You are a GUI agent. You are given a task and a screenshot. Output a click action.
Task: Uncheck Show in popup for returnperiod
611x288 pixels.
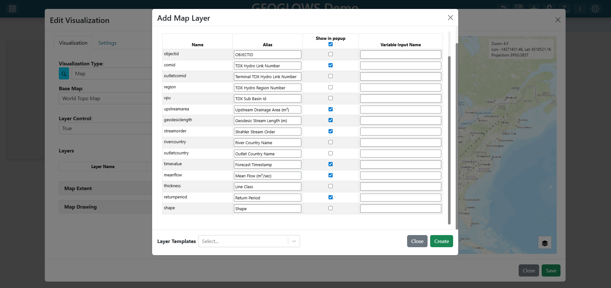[x=330, y=197]
